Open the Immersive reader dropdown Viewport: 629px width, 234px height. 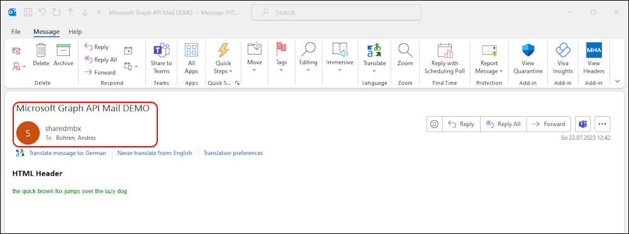coord(340,57)
